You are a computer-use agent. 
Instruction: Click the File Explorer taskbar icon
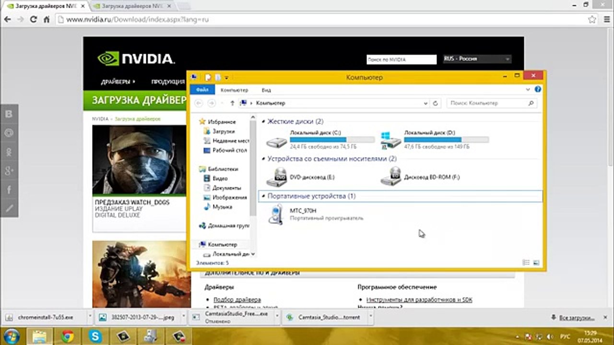(x=40, y=336)
